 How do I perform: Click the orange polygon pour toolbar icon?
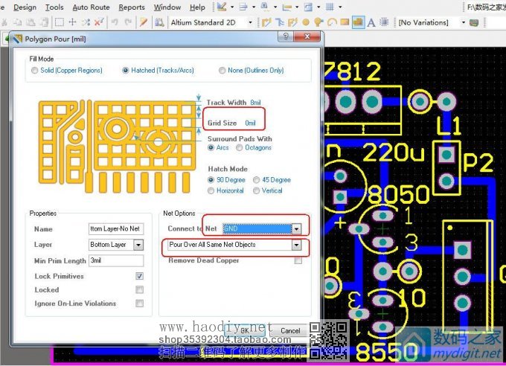[358, 22]
